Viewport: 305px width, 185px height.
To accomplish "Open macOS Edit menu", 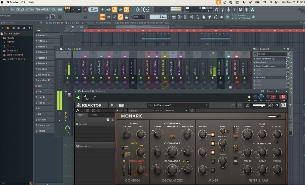I will (x=23, y=2).
